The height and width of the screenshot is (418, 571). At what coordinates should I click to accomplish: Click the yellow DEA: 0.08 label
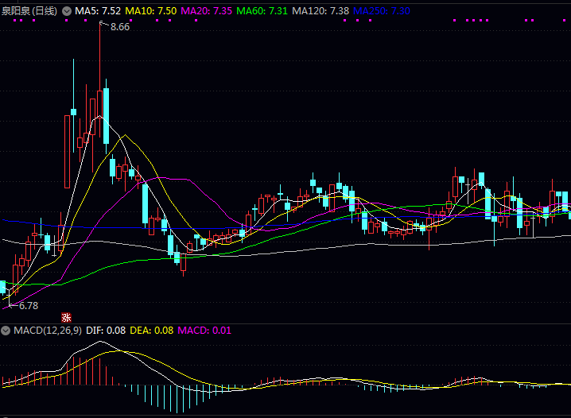(x=151, y=330)
